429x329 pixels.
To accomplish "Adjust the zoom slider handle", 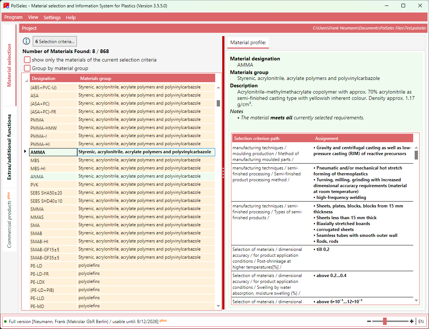I will click(385, 321).
